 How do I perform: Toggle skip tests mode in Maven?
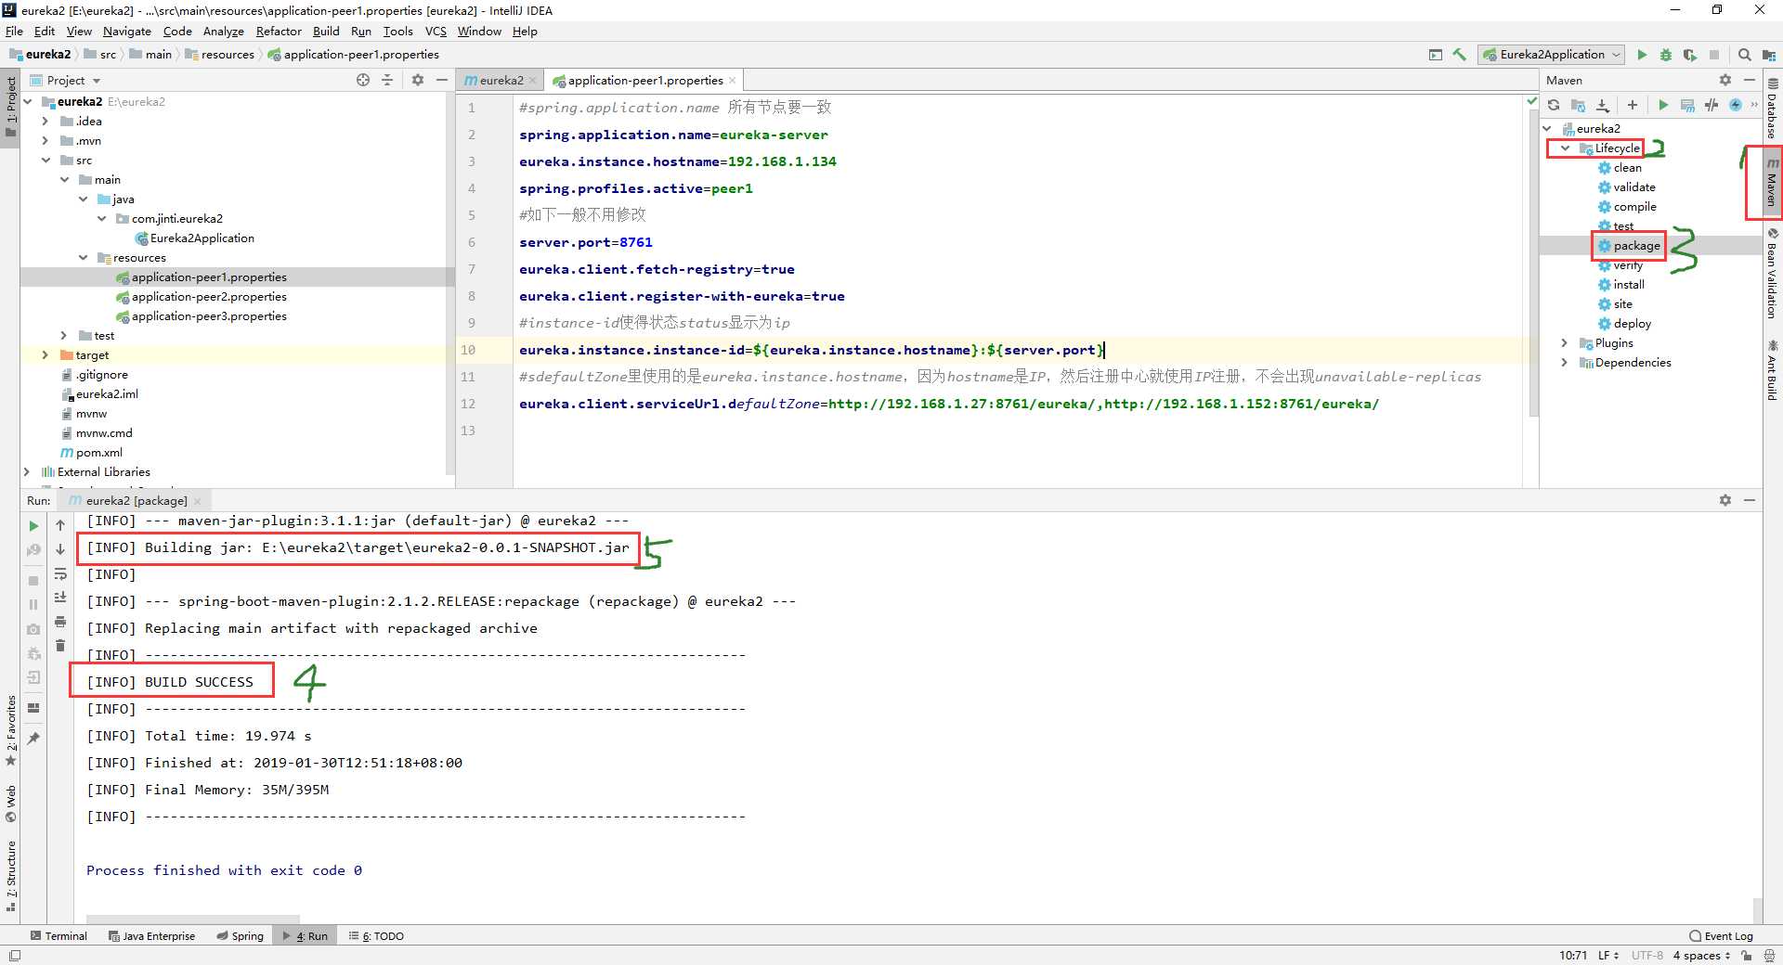(x=1735, y=105)
